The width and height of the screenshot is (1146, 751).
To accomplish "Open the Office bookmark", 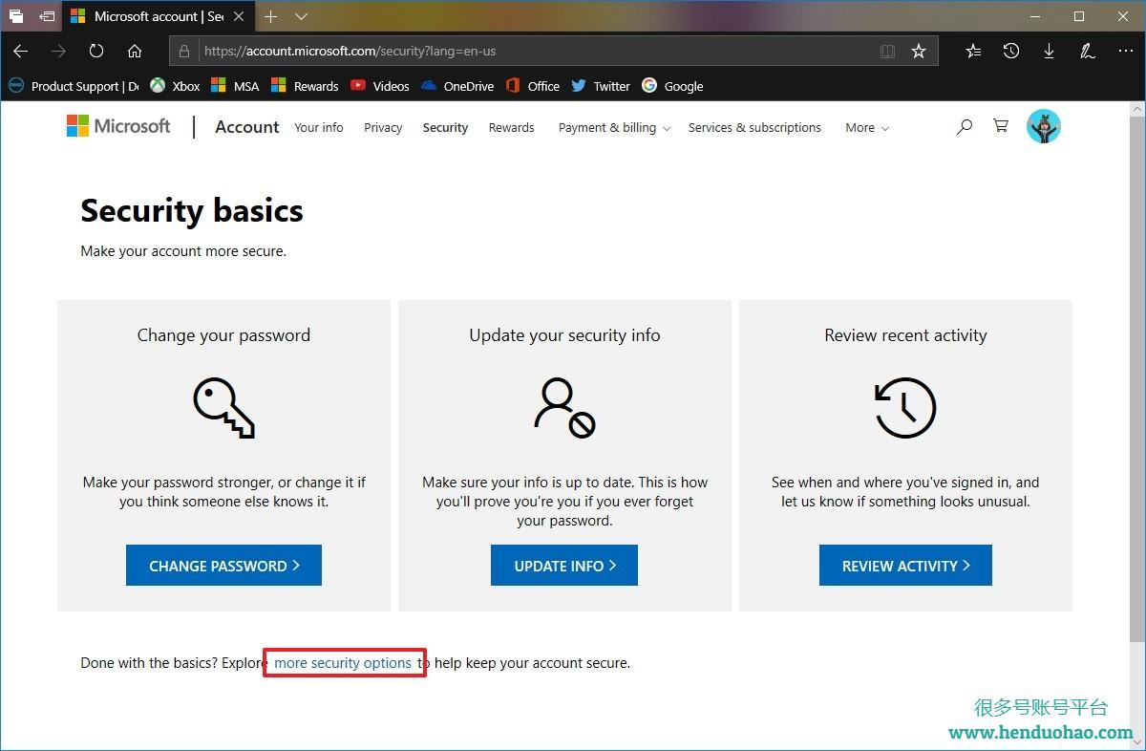I will pos(532,86).
